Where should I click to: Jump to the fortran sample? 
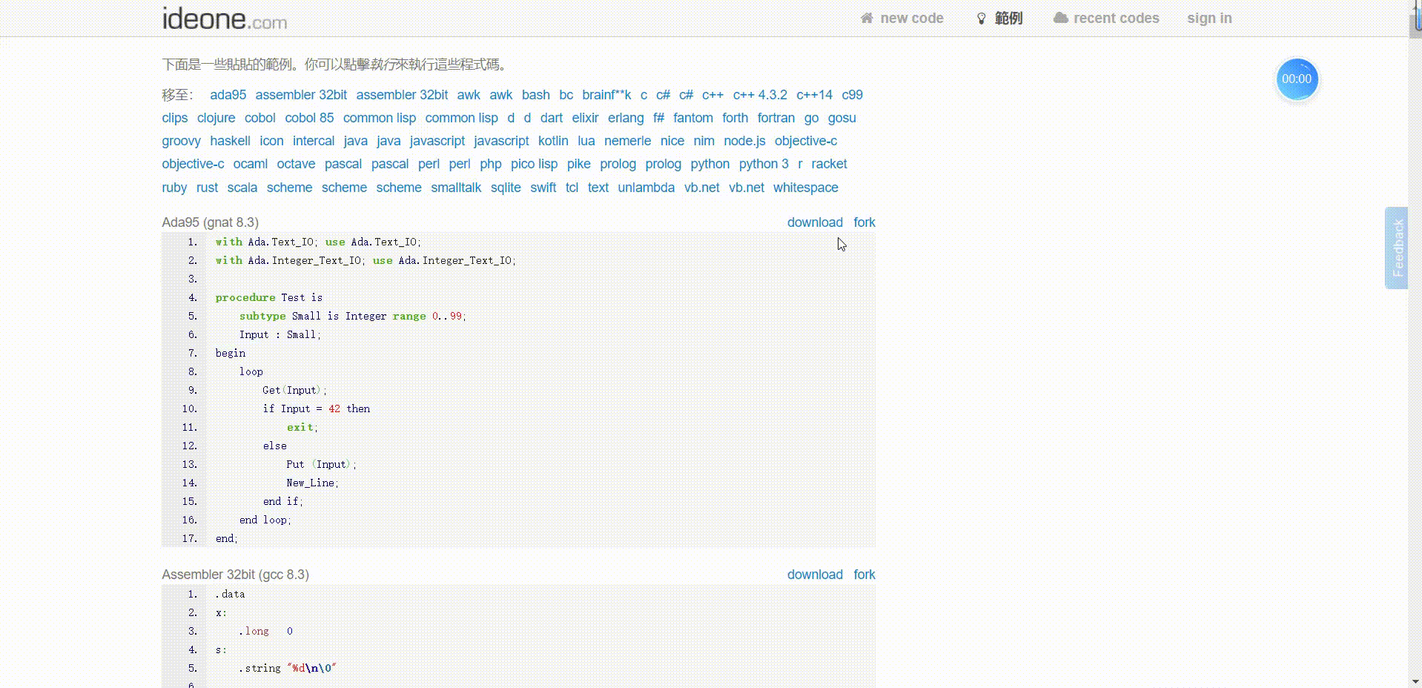(776, 118)
